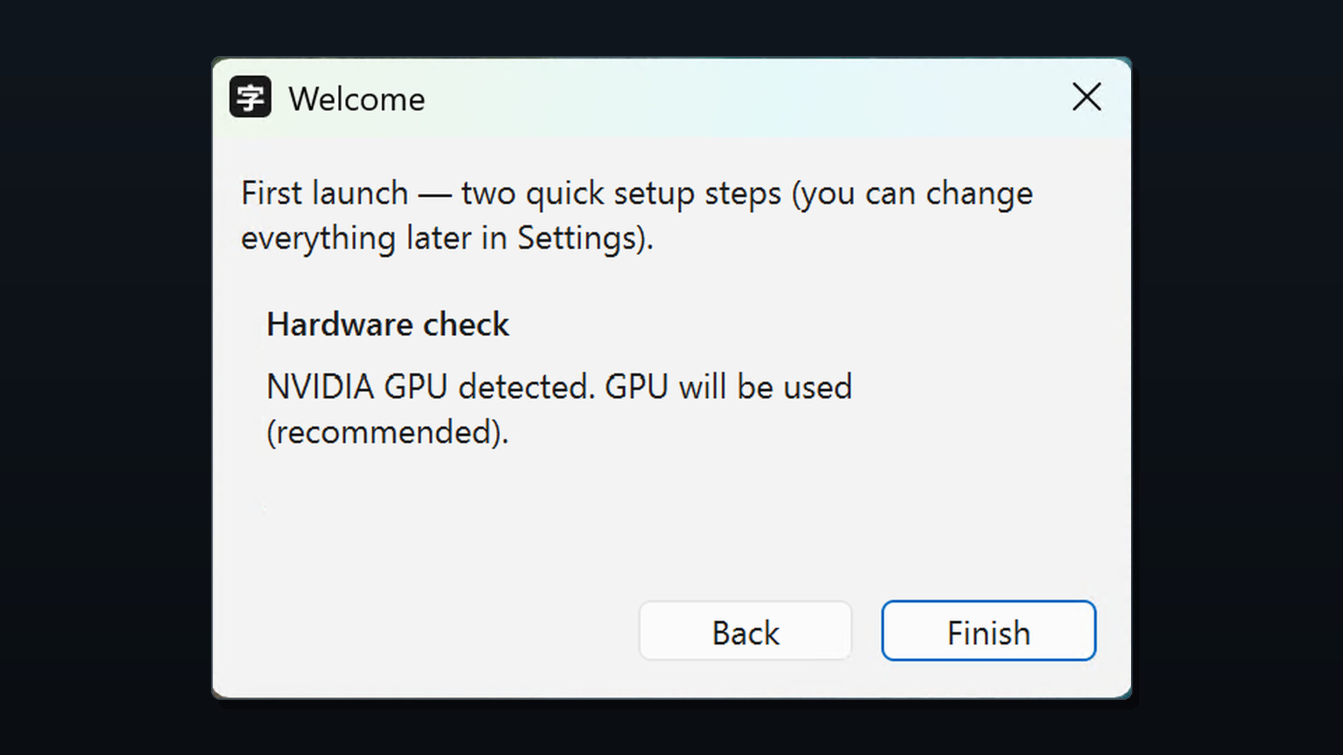Close the Welcome dialog with the X
This screenshot has width=1343, height=755.
(x=1086, y=96)
